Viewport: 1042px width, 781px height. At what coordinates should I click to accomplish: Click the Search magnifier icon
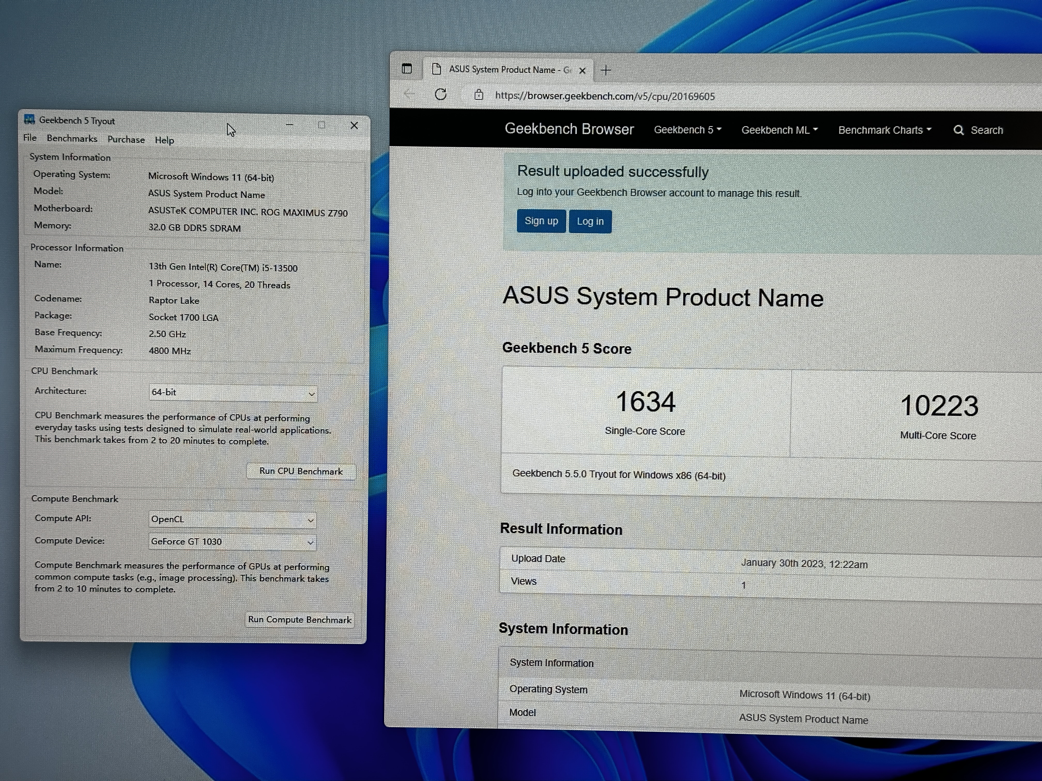point(958,130)
